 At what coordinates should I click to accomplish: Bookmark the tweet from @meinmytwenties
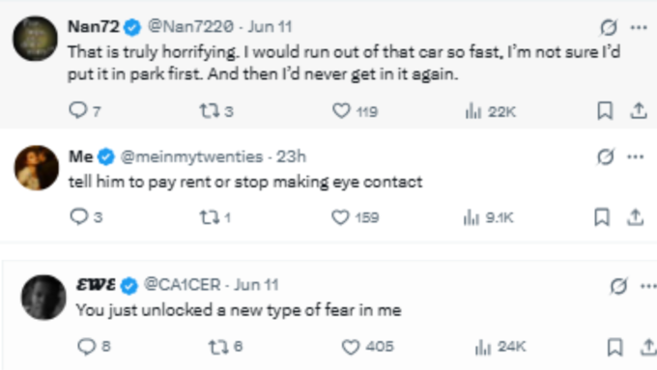tap(602, 217)
